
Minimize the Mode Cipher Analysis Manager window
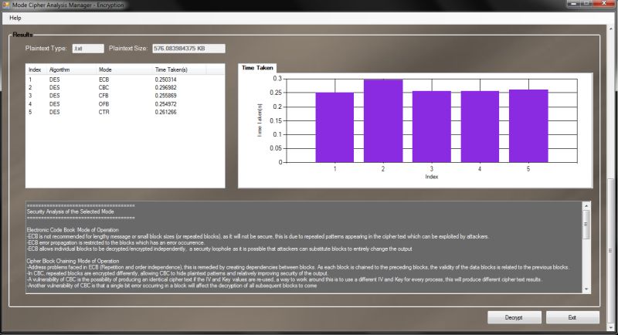[x=573, y=3]
